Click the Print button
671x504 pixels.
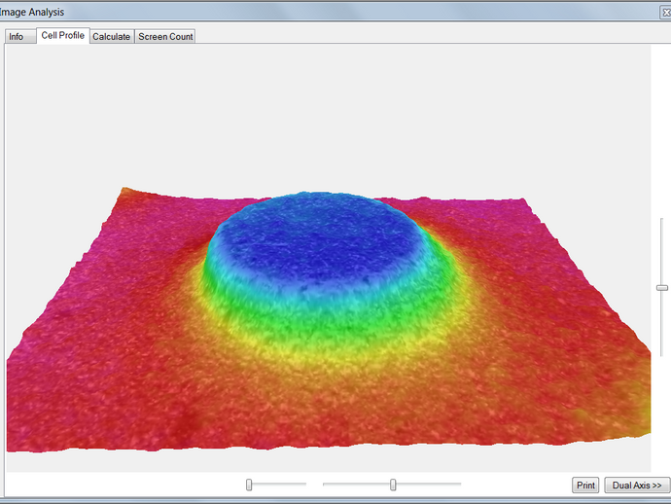pyautogui.click(x=585, y=485)
